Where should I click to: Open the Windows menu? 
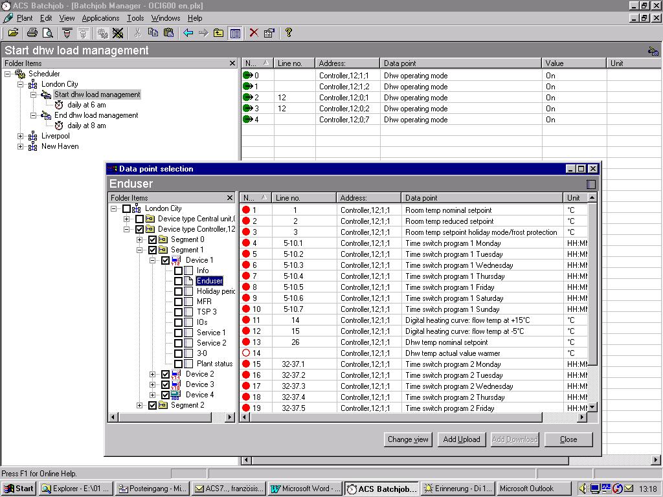pos(166,18)
